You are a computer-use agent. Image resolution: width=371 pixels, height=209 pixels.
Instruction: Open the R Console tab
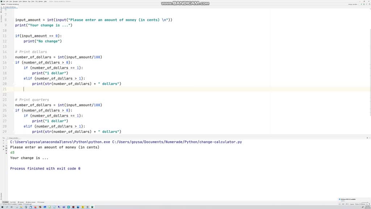(41, 202)
